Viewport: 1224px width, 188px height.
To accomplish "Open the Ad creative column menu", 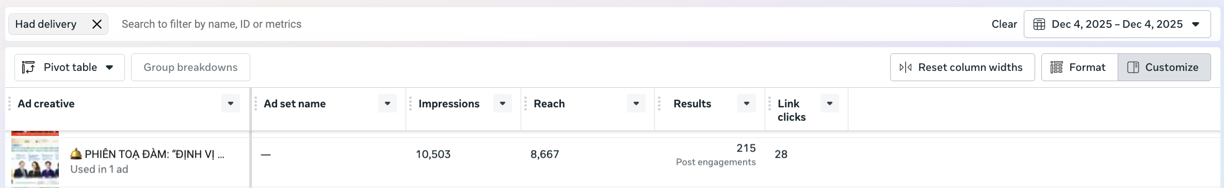I will click(x=231, y=103).
